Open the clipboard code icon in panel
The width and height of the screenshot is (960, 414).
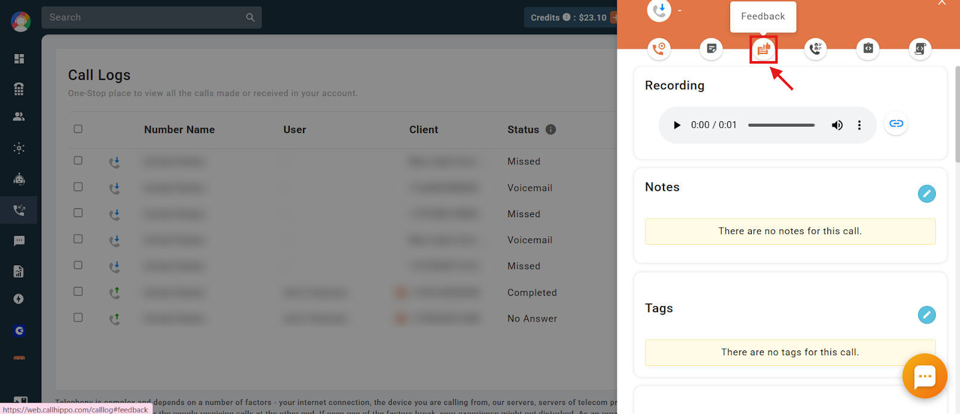[868, 49]
